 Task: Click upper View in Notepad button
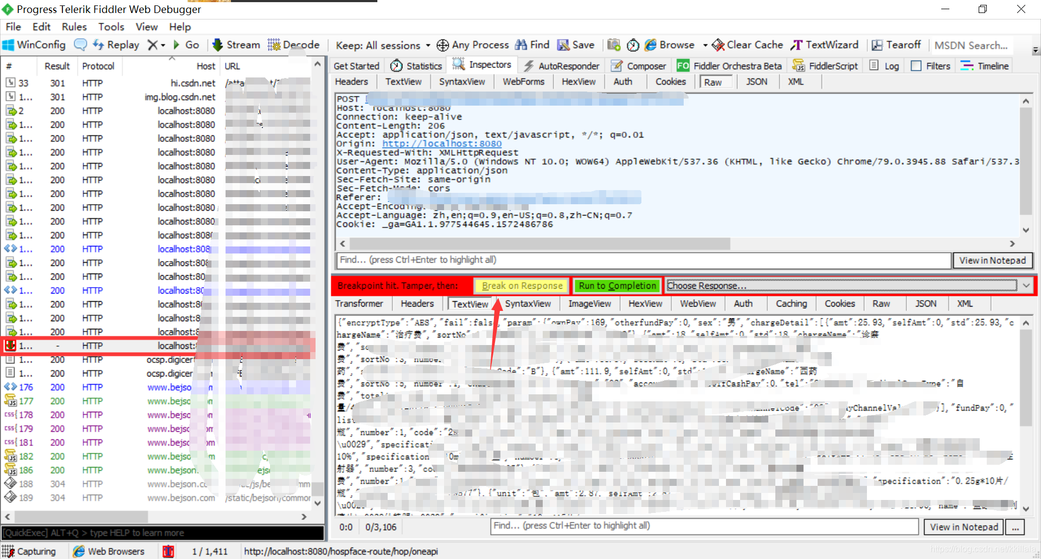992,261
